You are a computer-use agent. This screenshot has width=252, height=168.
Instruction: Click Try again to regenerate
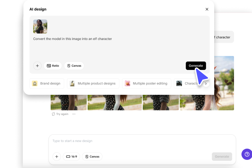[x=60, y=114]
